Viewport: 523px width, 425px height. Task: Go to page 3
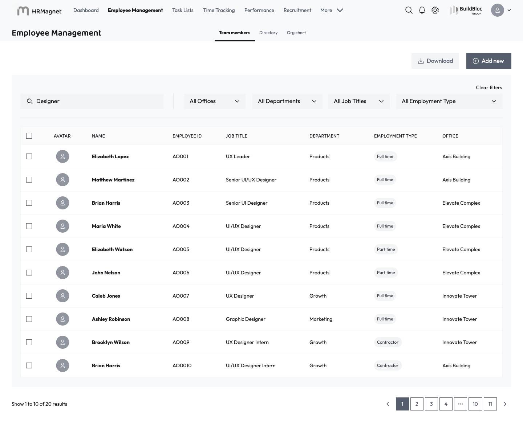pyautogui.click(x=431, y=404)
